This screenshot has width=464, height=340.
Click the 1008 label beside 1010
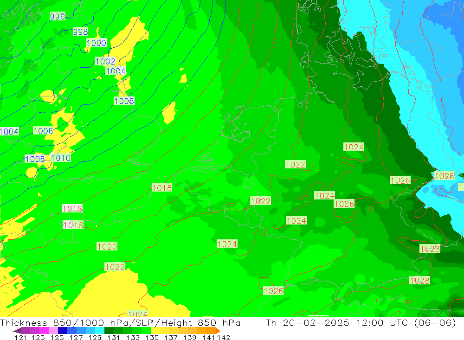point(35,159)
